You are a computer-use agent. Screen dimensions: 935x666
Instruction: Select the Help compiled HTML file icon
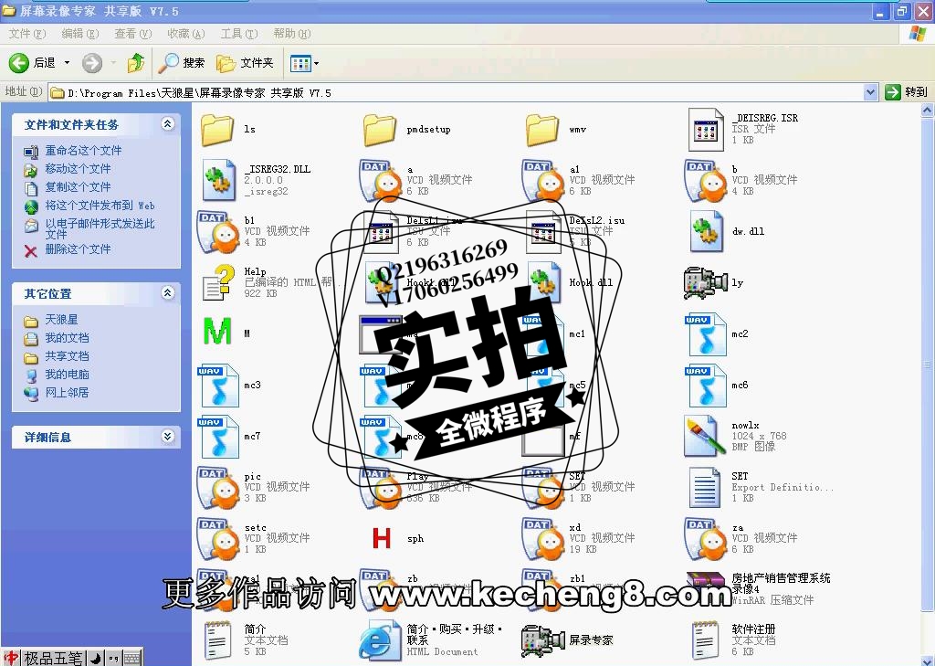click(x=218, y=282)
